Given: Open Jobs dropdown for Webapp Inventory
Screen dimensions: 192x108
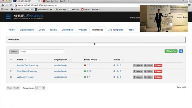Looking at the screenshot, I should pyautogui.click(x=138, y=77).
